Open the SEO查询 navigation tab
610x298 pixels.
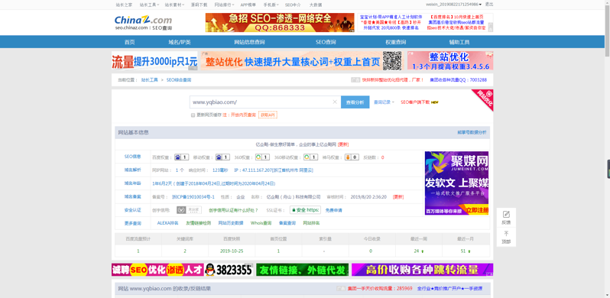pyautogui.click(x=326, y=42)
